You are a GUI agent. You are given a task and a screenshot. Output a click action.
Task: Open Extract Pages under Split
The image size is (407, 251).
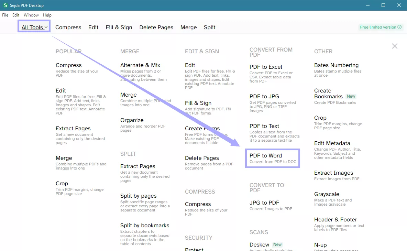tap(137, 166)
